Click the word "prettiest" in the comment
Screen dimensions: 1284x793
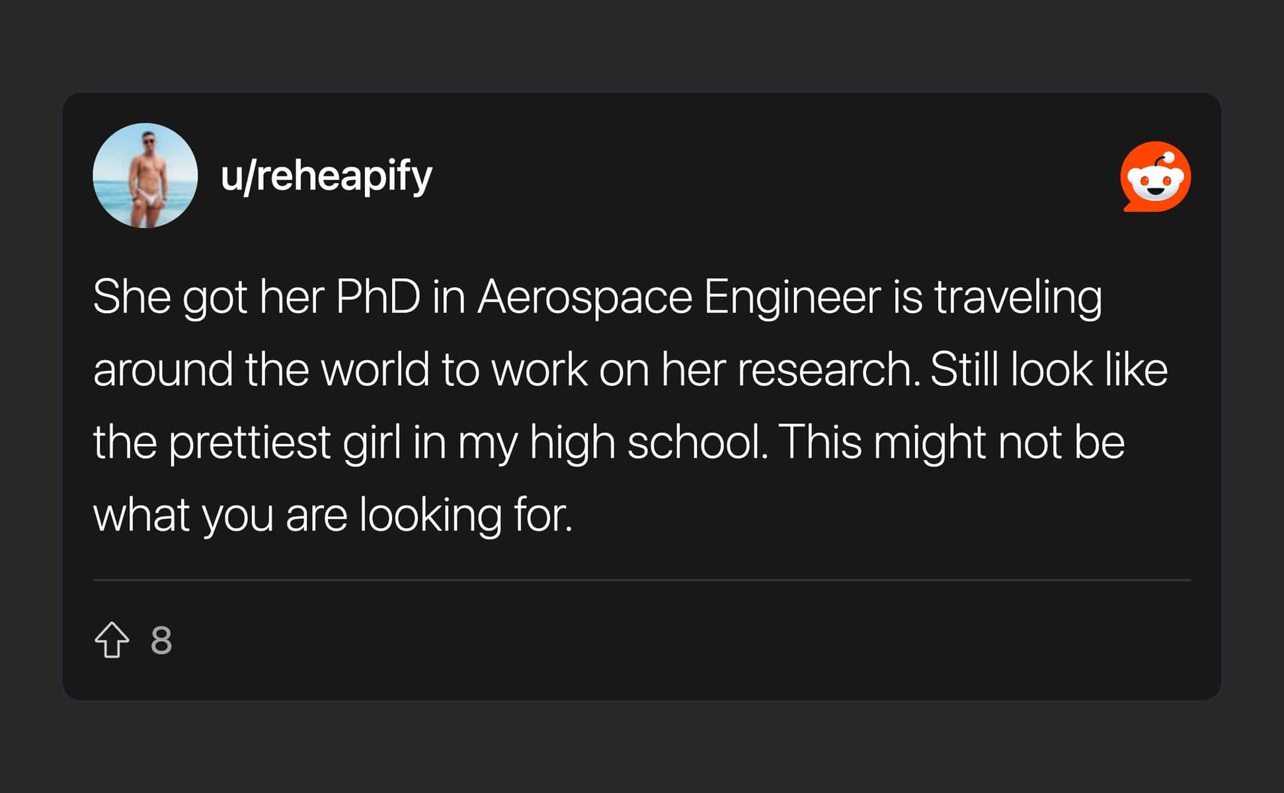click(249, 442)
